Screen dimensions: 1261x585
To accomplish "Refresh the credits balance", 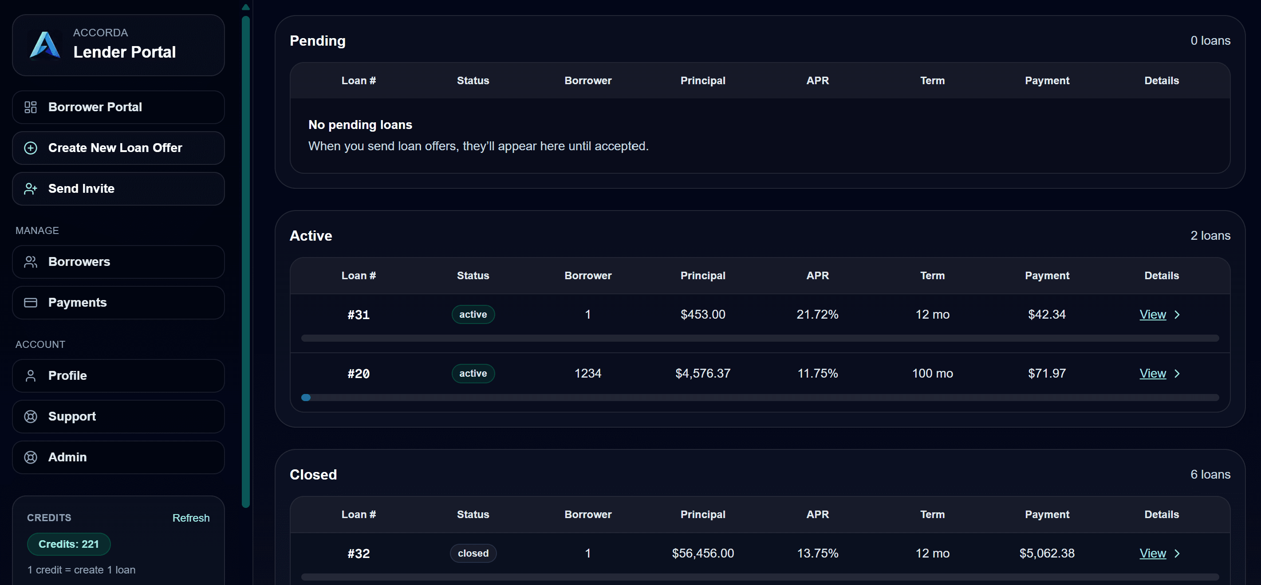I will [x=190, y=518].
